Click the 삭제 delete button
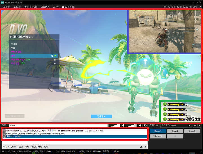The width and height of the screenshot is (203, 154). pyautogui.click(x=27, y=147)
